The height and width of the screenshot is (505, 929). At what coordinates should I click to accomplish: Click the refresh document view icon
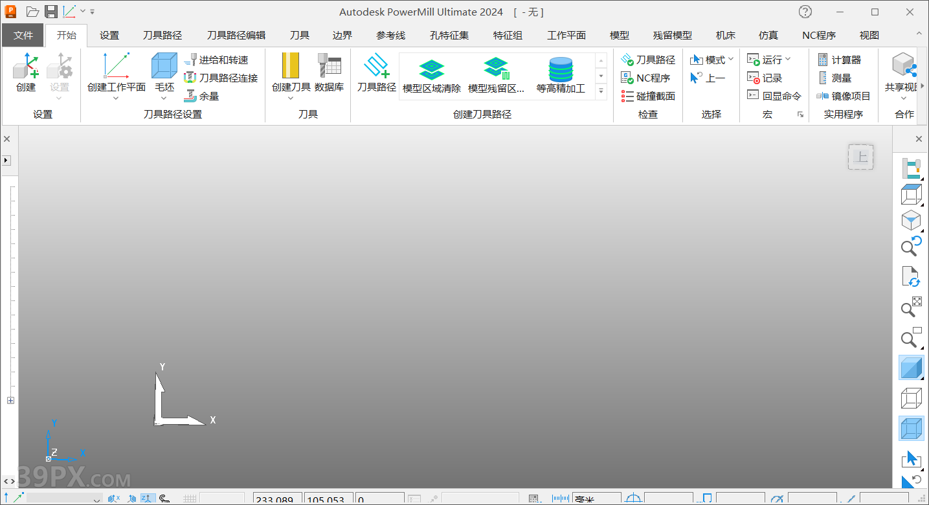pyautogui.click(x=912, y=276)
